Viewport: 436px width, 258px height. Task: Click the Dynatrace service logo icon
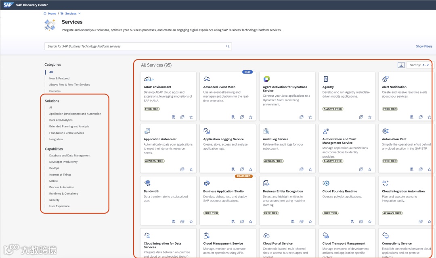pos(266,79)
